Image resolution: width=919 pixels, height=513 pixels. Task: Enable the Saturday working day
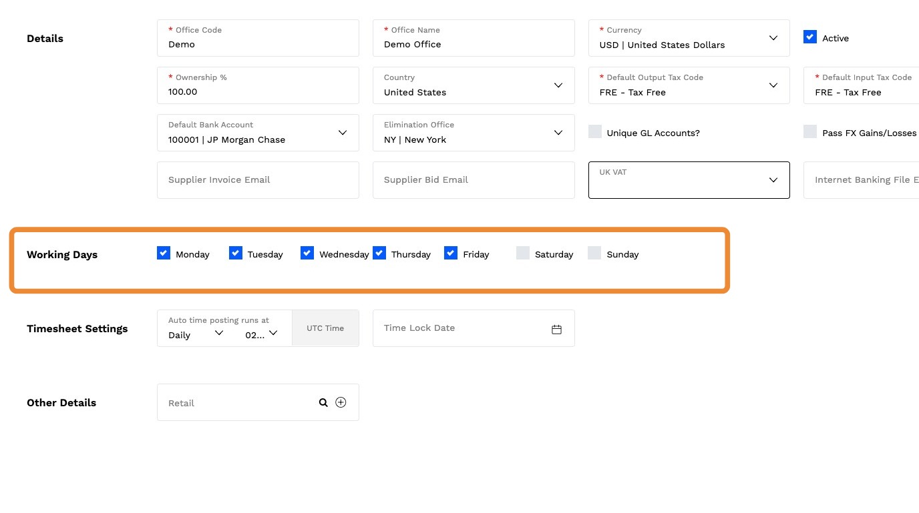[x=522, y=253]
